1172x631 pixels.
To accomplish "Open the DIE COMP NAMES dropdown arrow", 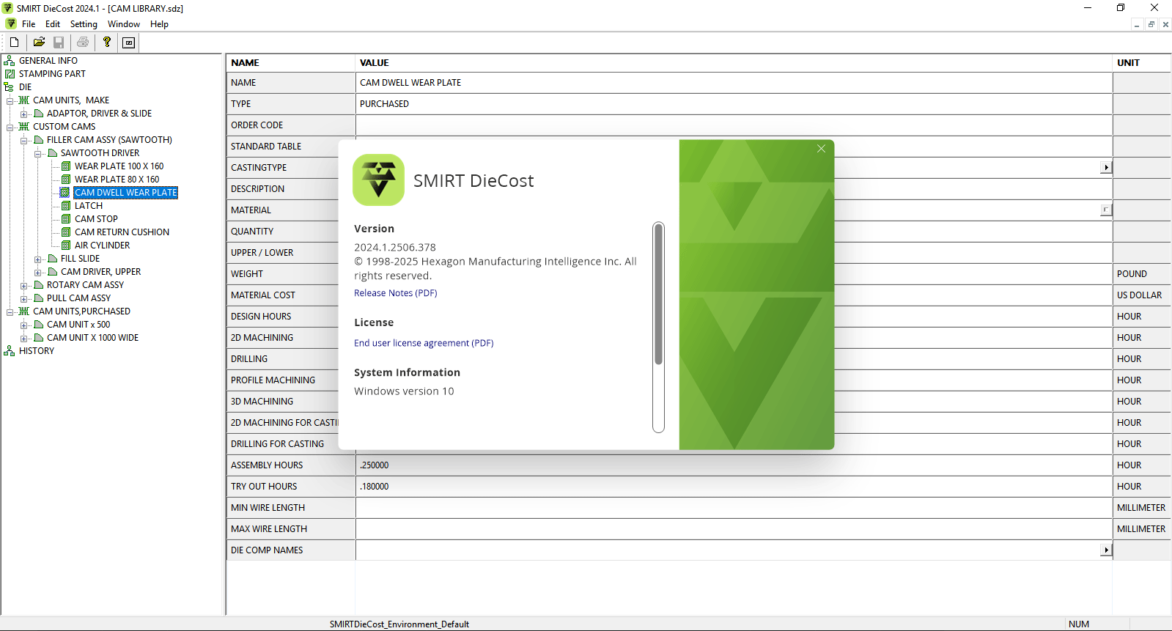I will [1105, 550].
